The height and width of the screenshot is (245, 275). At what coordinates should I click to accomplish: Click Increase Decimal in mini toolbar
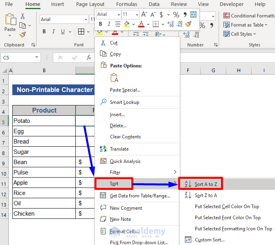(170, 24)
